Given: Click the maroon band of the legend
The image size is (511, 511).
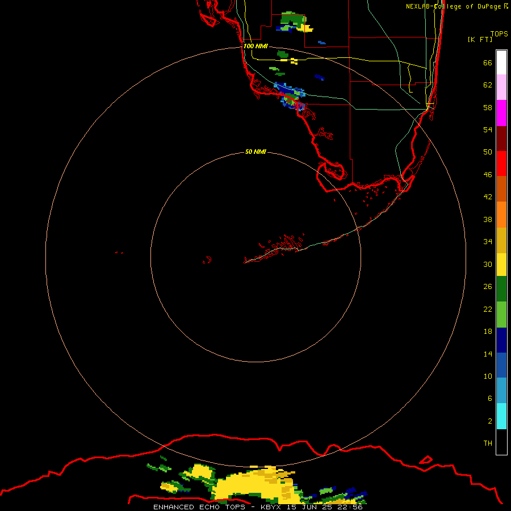Looking at the screenshot, I should (501, 139).
